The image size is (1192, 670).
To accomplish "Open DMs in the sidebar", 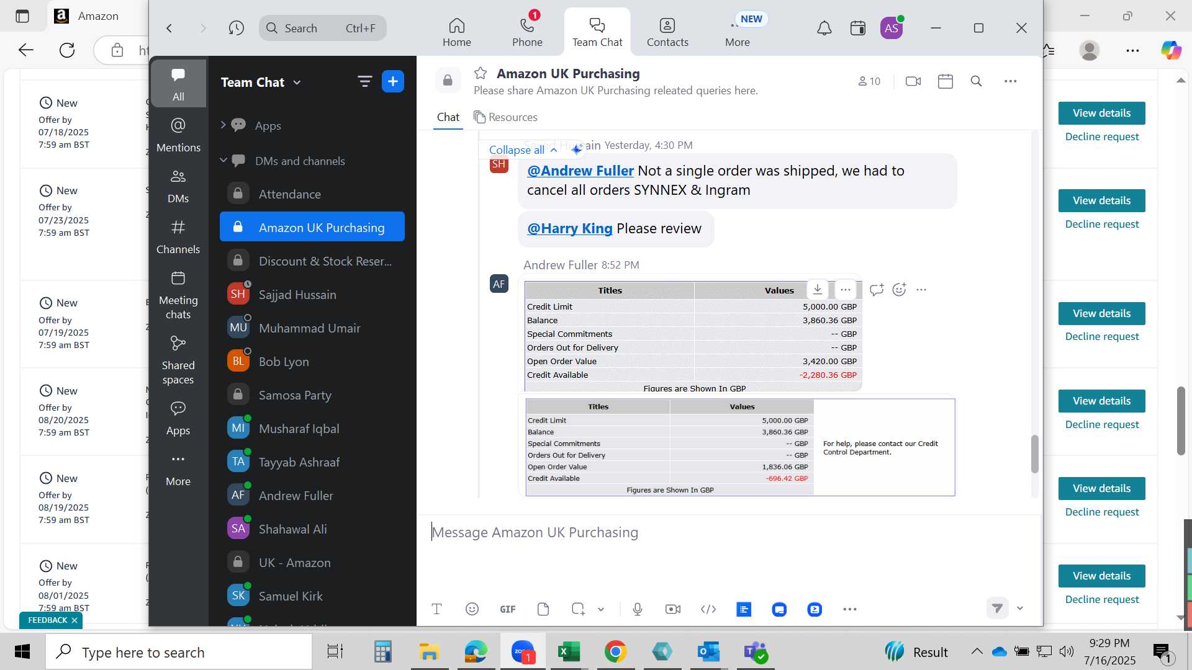I will coord(178,186).
